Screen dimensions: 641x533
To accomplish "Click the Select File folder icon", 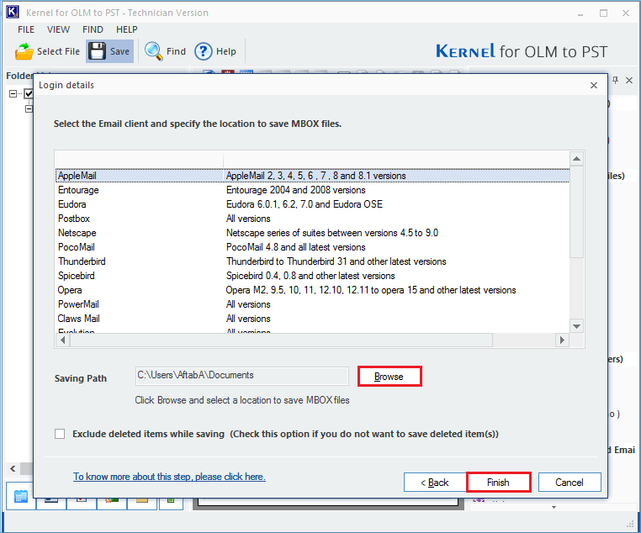I will coord(24,51).
